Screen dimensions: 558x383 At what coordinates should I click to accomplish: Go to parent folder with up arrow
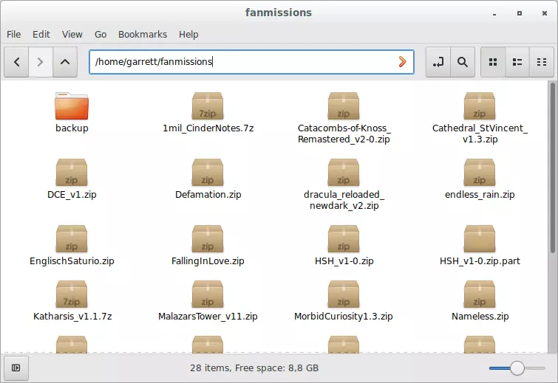click(65, 62)
